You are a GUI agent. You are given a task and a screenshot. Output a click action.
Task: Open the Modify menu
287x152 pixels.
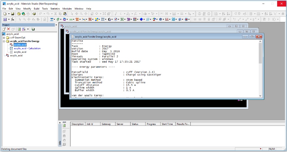(x=27, y=9)
